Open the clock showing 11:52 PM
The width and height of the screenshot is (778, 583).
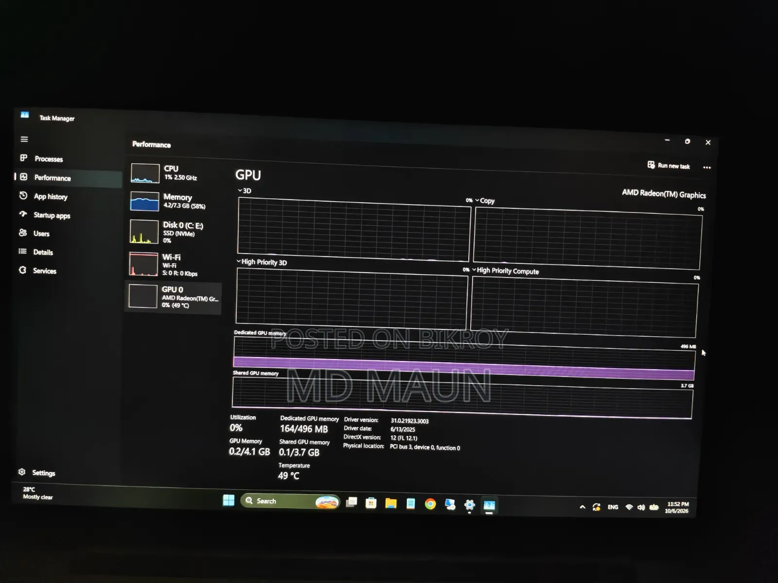coord(677,507)
